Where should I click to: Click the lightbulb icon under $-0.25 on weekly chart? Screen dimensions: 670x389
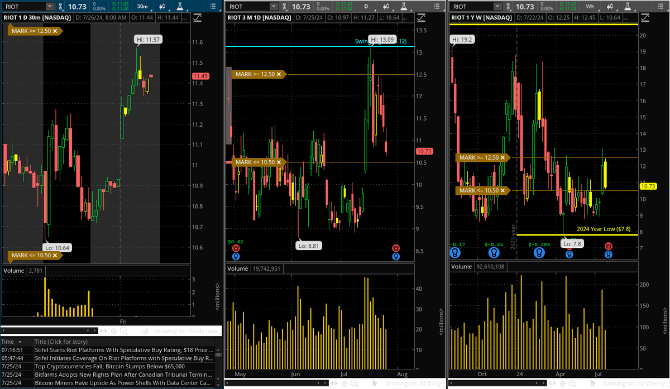point(495,253)
